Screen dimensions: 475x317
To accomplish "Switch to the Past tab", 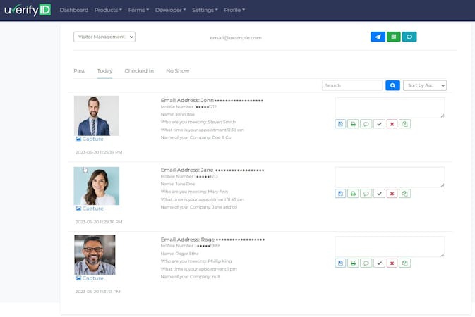I will pyautogui.click(x=79, y=70).
